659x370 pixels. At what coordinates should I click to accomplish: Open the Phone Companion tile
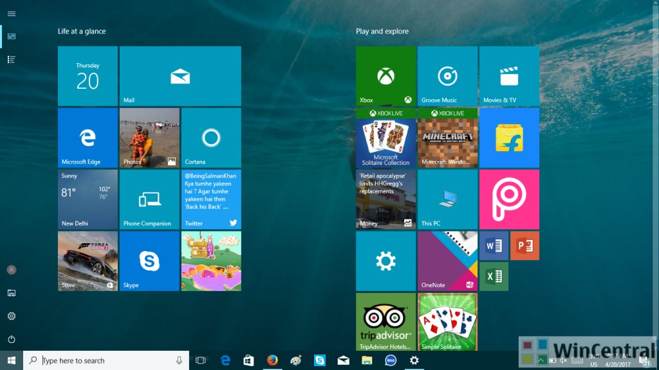149,199
